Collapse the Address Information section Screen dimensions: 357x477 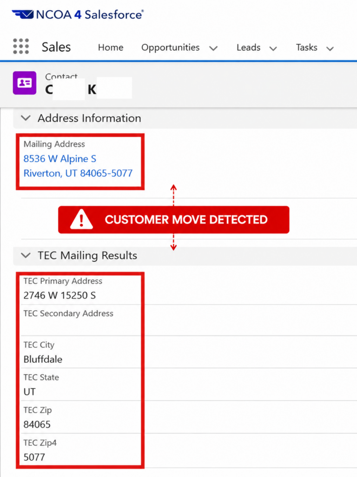point(26,118)
